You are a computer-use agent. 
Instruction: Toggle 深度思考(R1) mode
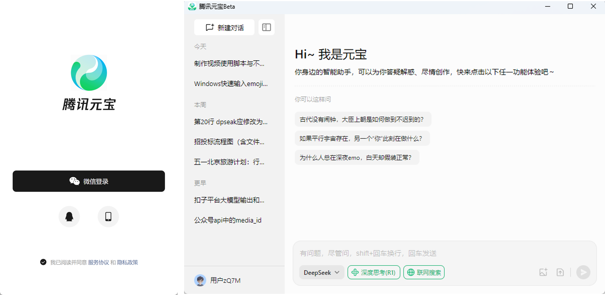coord(374,273)
